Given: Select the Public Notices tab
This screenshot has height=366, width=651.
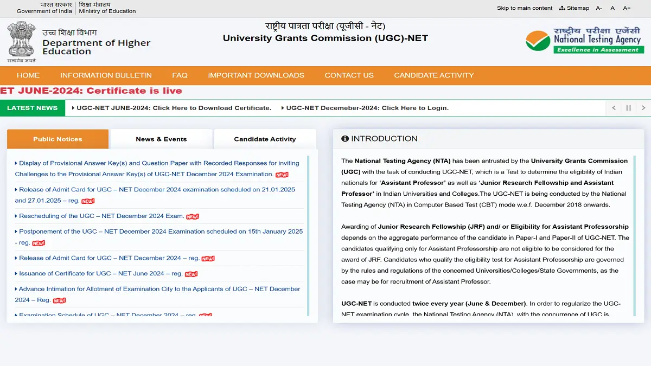Looking at the screenshot, I should [58, 139].
